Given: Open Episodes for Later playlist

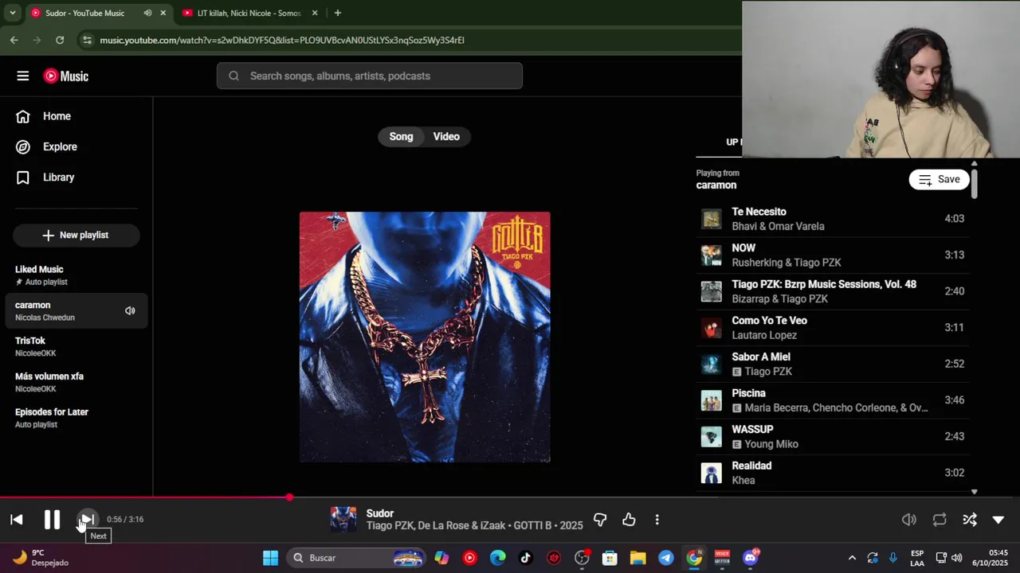Looking at the screenshot, I should pyautogui.click(x=76, y=418).
